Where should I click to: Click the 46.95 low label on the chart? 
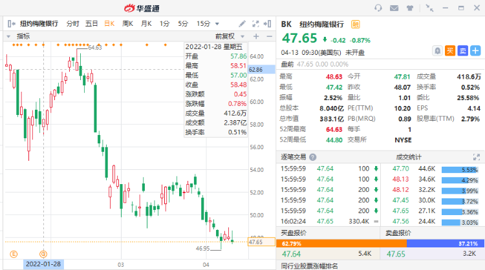tap(202, 249)
